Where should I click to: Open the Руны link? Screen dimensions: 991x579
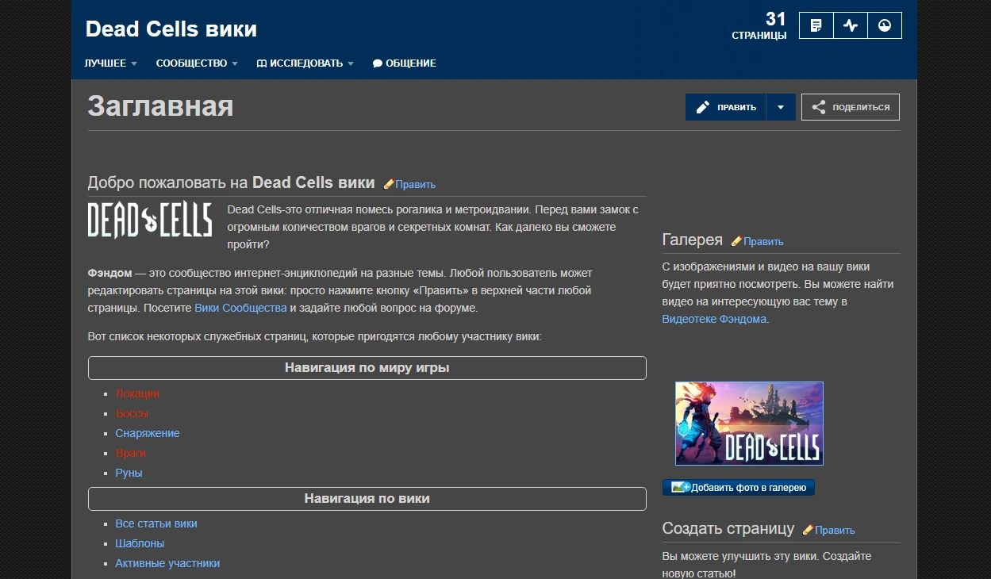(129, 473)
